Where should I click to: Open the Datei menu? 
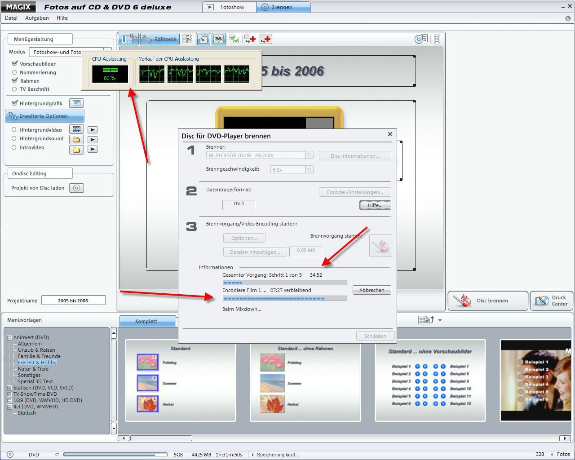coord(11,18)
